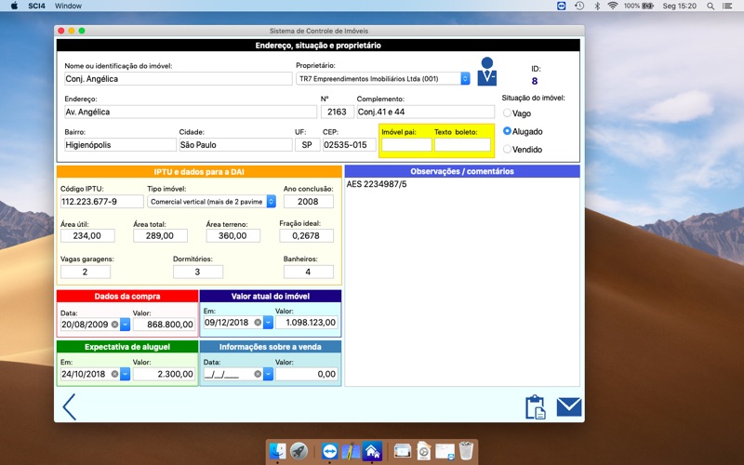Screen dimensions: 744x465
Task: Click the Fração ideal field
Action: point(307,236)
